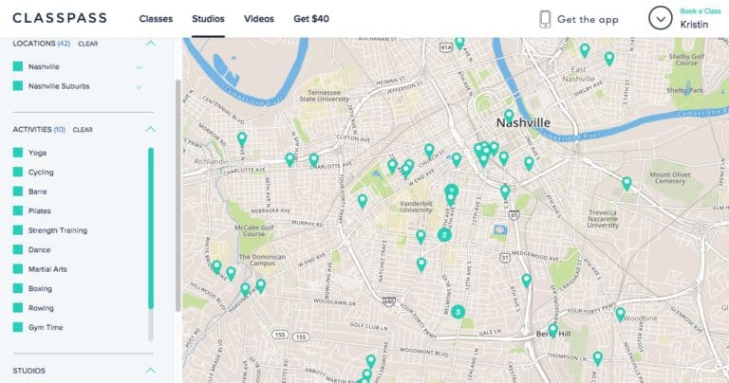Open the Studios tab

point(208,19)
